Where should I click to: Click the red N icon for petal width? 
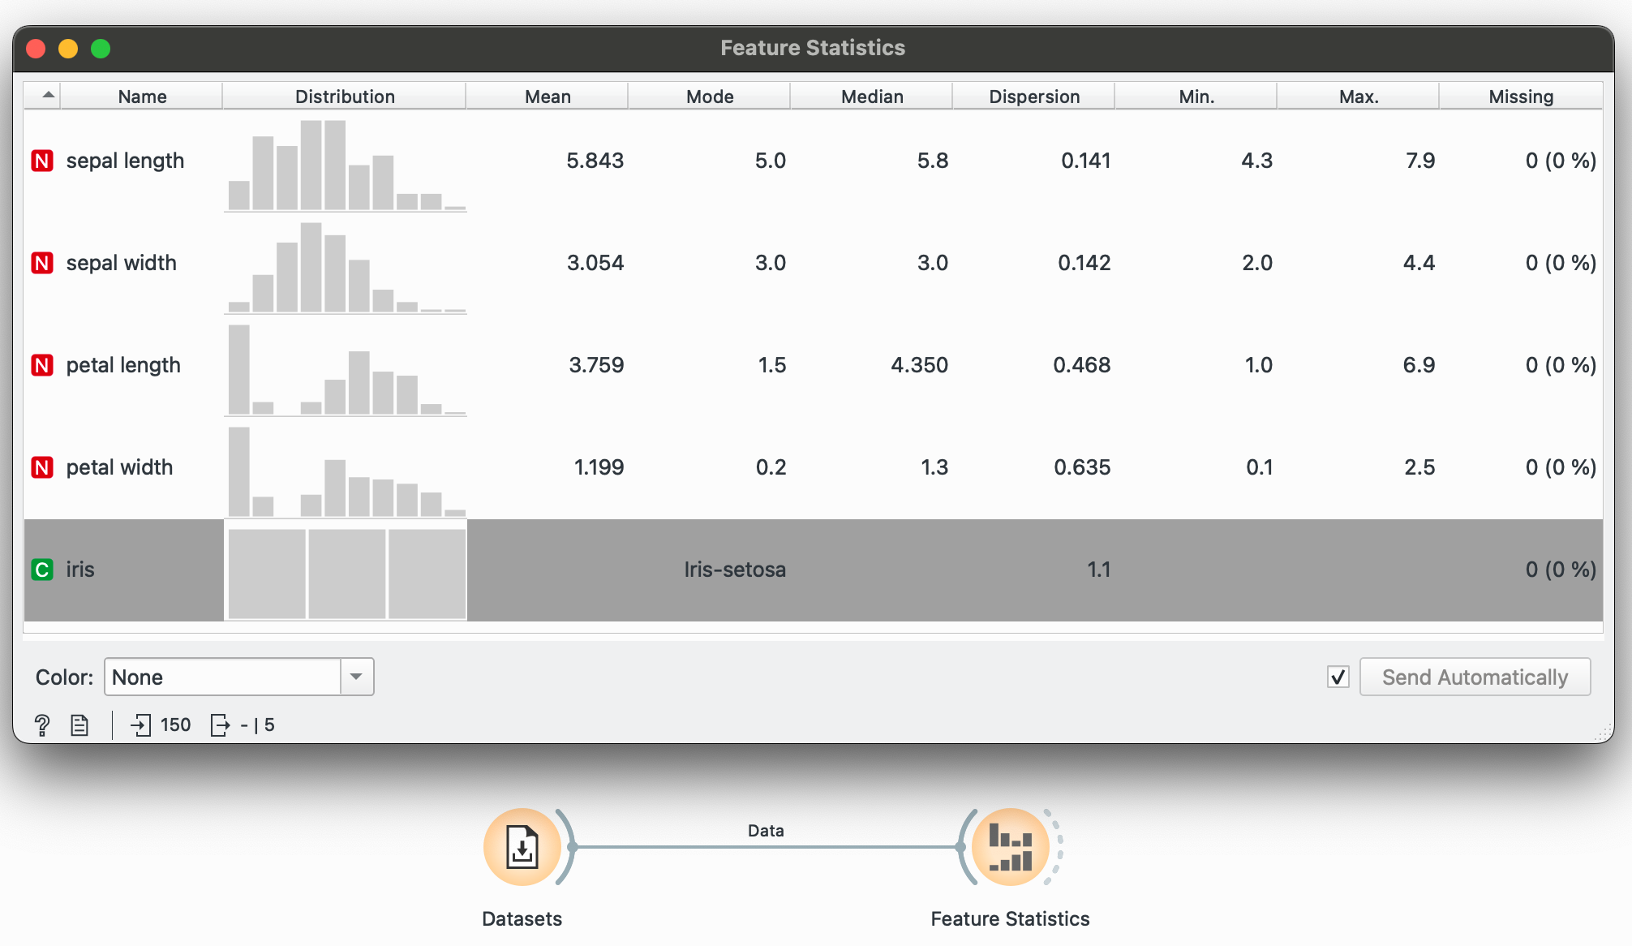[42, 467]
